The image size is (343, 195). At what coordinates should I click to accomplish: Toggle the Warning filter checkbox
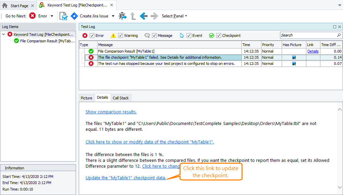point(120,36)
